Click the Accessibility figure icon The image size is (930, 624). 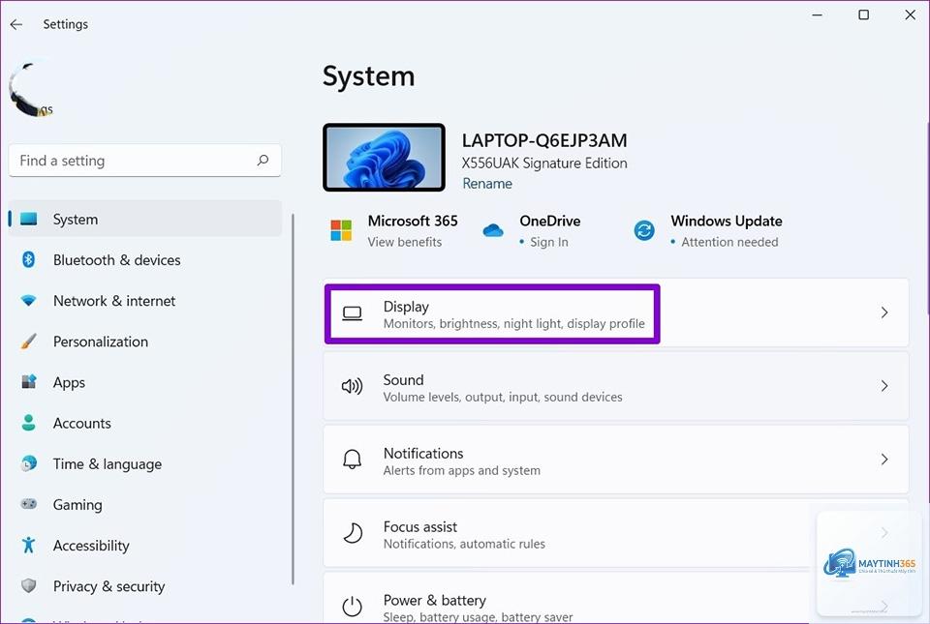coord(28,545)
